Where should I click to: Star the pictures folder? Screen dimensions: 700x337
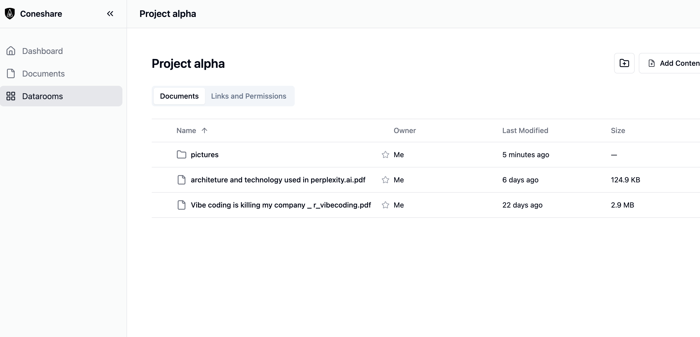click(385, 155)
